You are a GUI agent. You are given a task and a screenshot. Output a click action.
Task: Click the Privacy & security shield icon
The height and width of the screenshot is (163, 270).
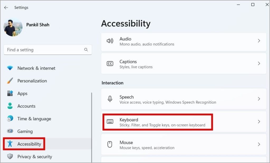coord(10,156)
